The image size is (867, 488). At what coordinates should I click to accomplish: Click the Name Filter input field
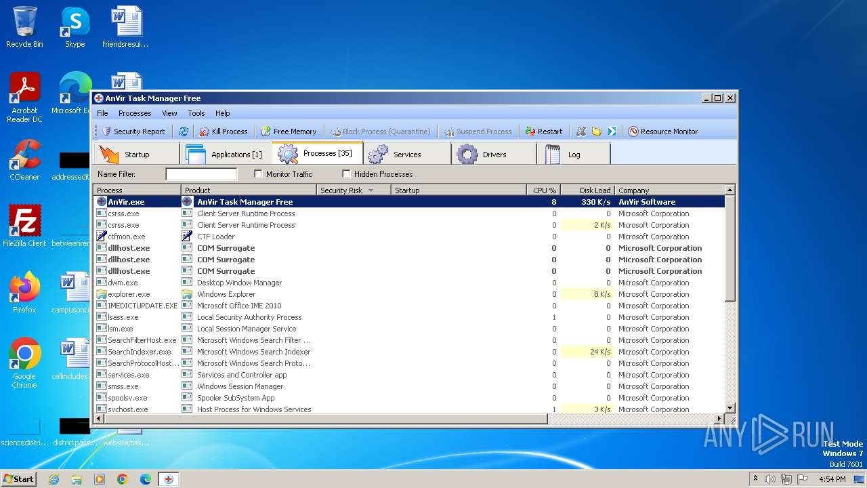[201, 174]
